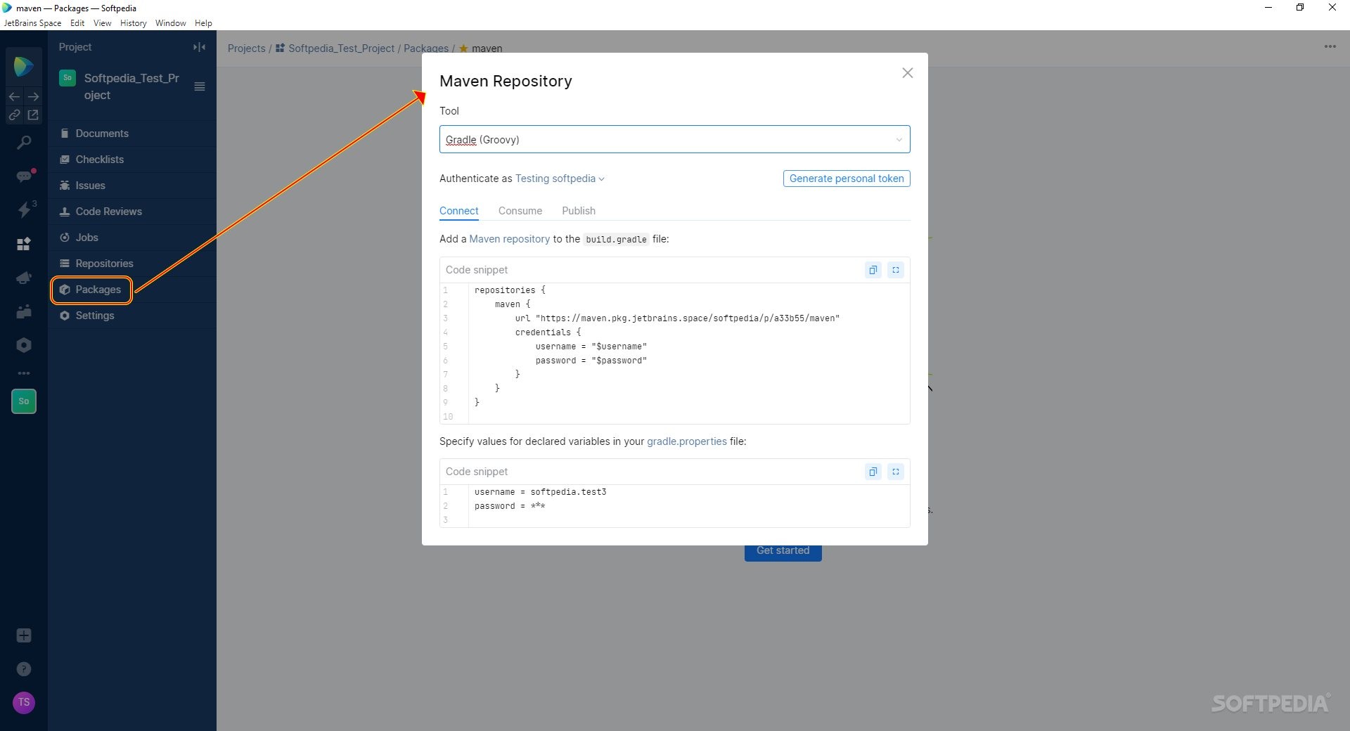1350x731 pixels.
Task: Click the 'username = softpedia.test3' snippet line
Action: (540, 492)
